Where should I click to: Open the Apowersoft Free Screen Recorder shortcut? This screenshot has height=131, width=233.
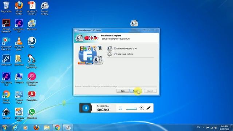[x=6, y=44]
